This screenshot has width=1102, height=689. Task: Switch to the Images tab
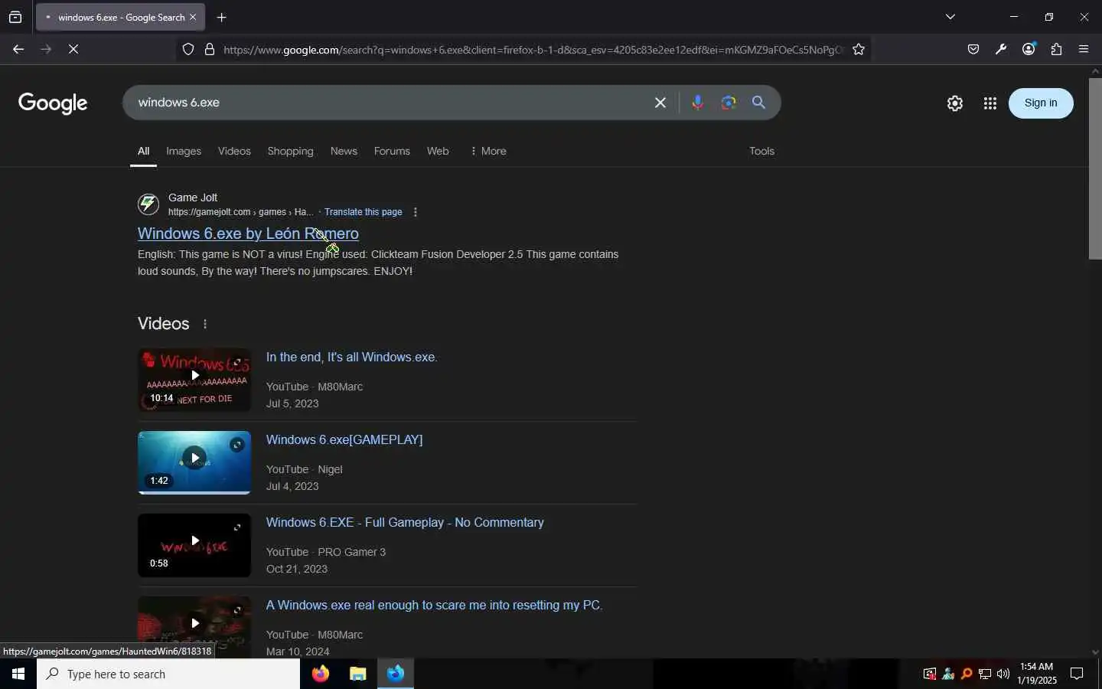click(184, 152)
